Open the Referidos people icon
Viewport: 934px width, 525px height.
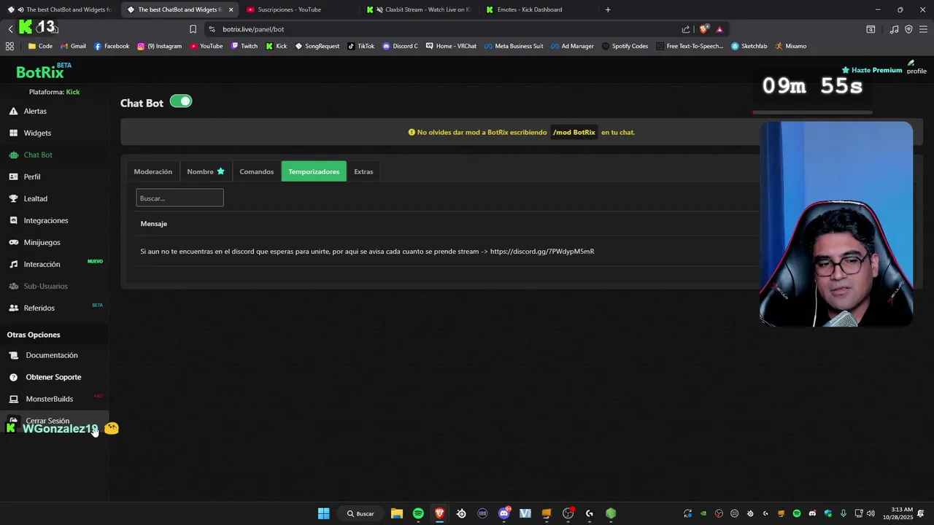click(13, 308)
